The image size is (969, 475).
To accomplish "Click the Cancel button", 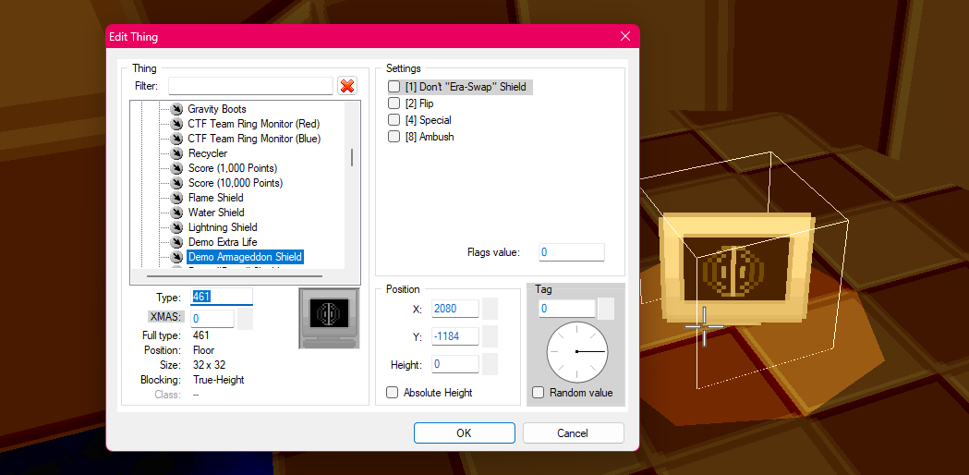I will pyautogui.click(x=573, y=432).
